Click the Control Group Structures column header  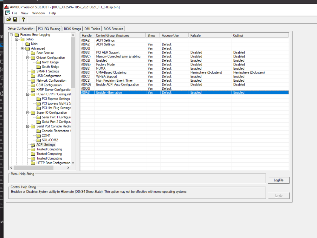(120, 36)
